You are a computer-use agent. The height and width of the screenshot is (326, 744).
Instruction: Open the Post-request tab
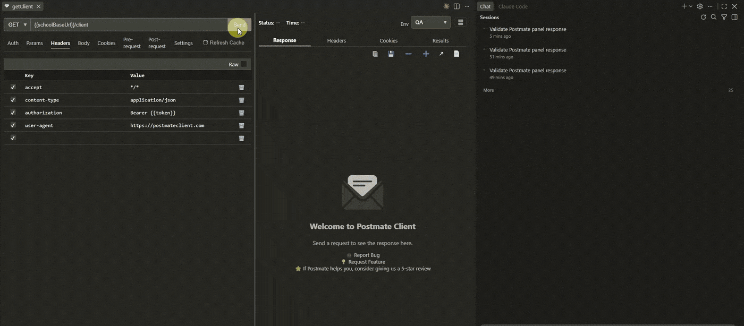click(x=157, y=43)
